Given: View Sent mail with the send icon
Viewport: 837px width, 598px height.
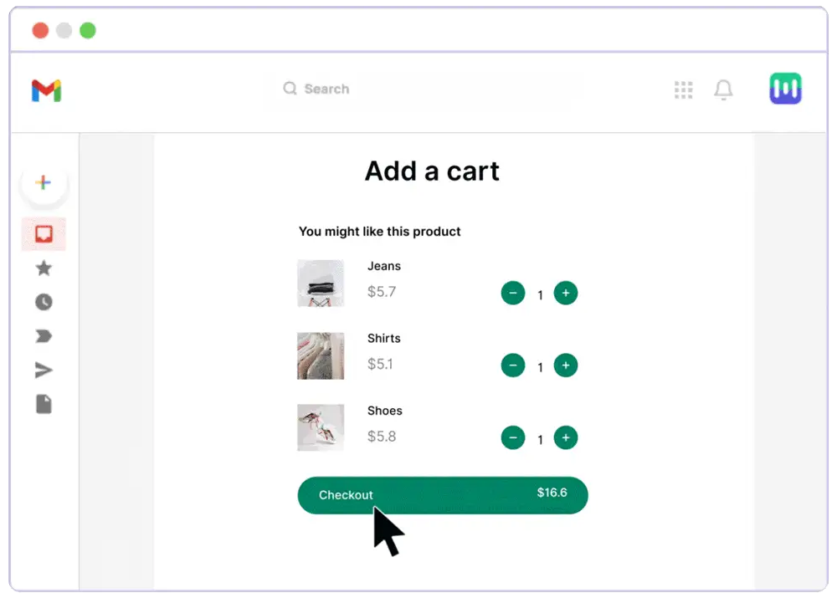Looking at the screenshot, I should pyautogui.click(x=44, y=370).
